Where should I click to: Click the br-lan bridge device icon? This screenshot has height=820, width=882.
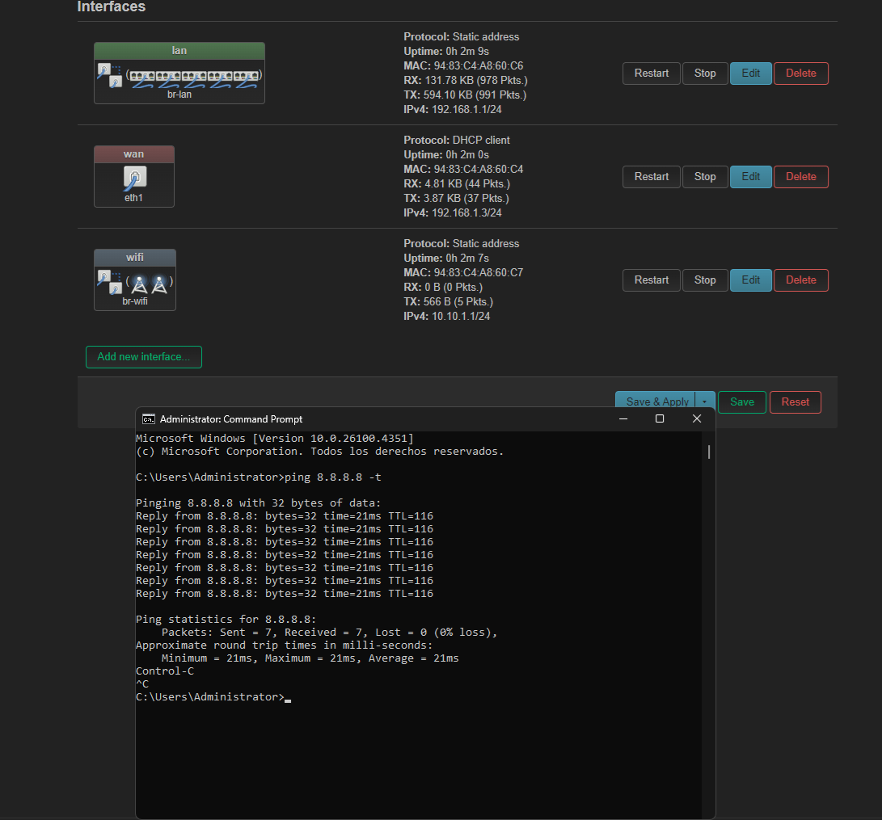[109, 76]
